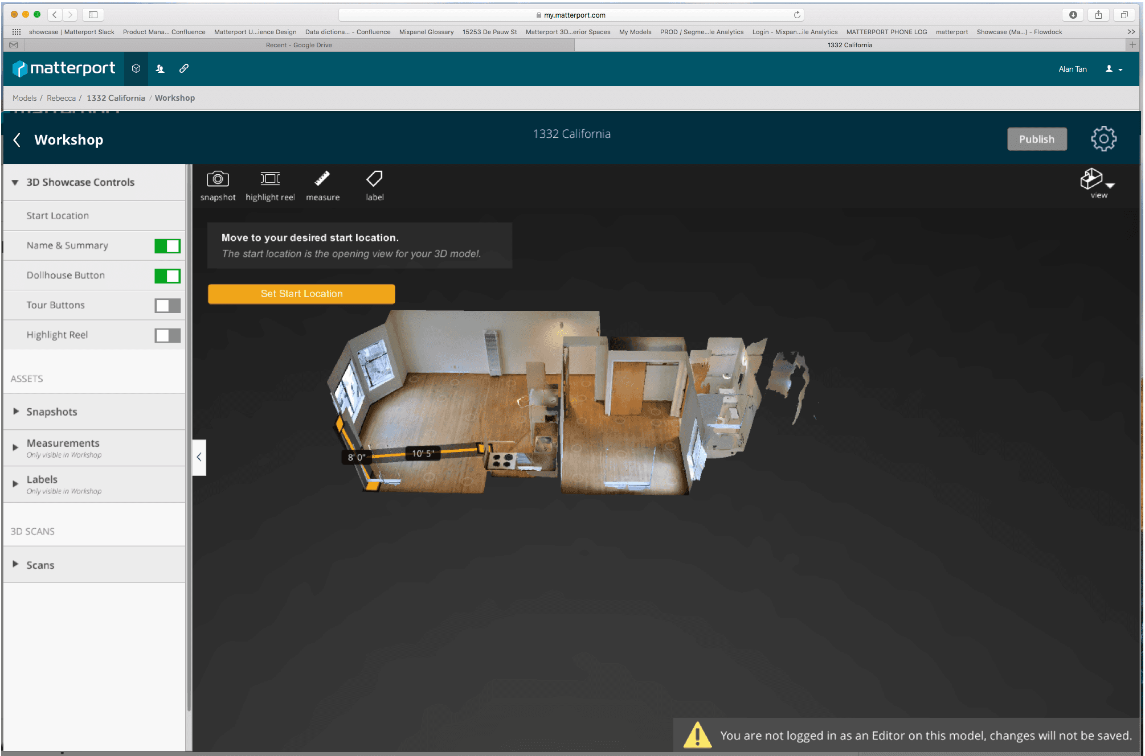Click the Matterport logo

point(64,68)
